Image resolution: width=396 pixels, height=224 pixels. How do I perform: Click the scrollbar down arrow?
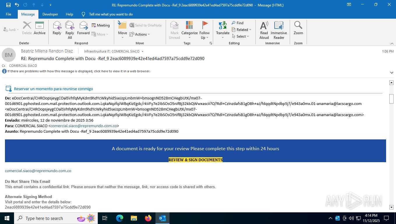tap(391, 207)
